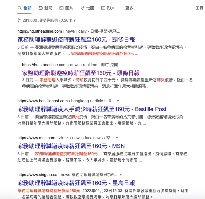Expand the bastillepost.com result options arrow

click(118, 101)
